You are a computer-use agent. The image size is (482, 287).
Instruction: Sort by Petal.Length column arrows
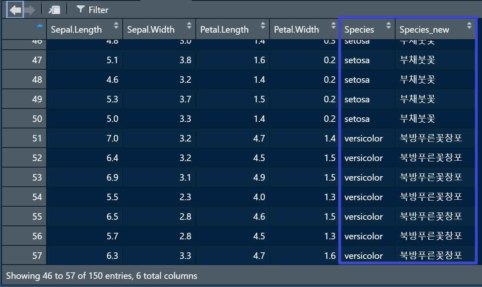pos(263,25)
